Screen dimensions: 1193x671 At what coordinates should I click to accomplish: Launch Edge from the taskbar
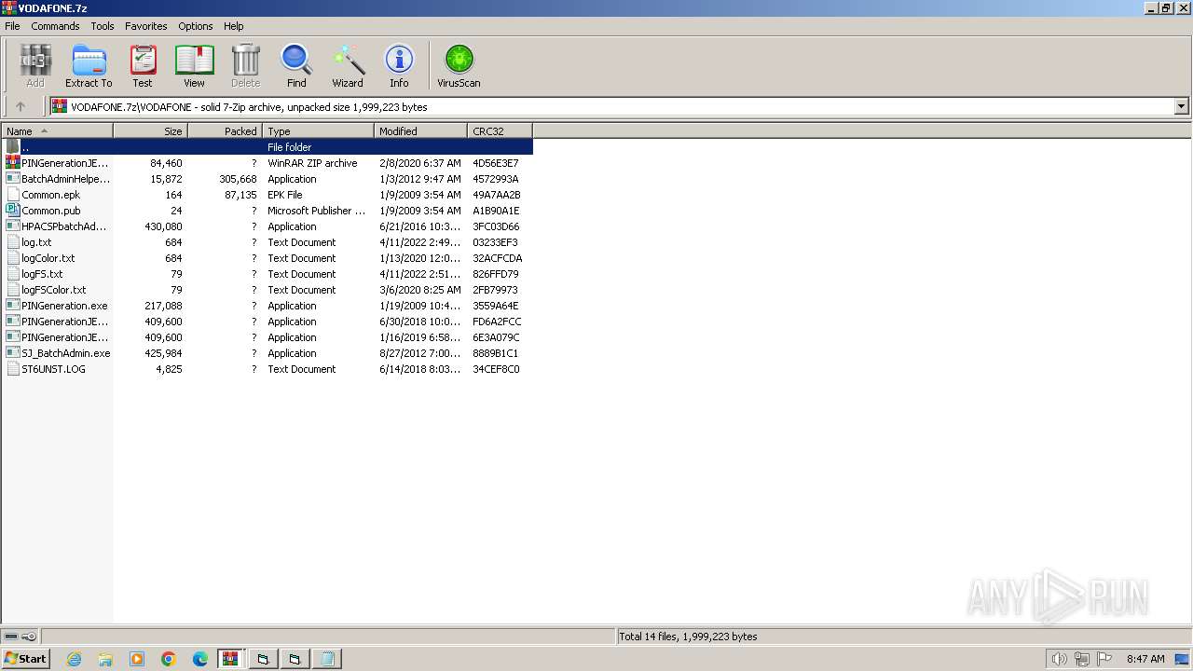pos(200,659)
